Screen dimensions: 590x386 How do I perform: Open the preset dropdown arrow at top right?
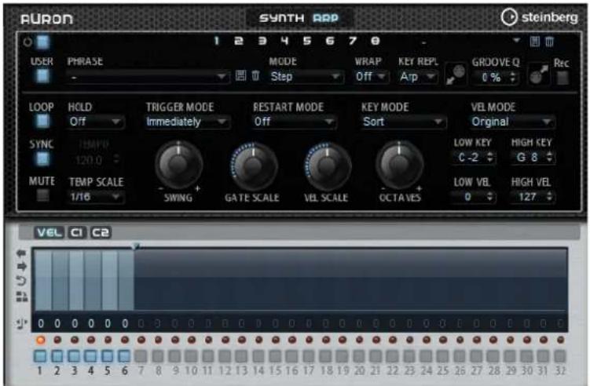tap(517, 40)
